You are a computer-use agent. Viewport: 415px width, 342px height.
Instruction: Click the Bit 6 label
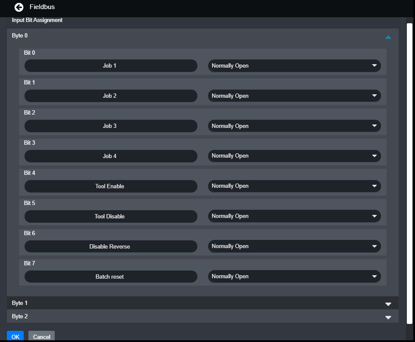pos(29,233)
